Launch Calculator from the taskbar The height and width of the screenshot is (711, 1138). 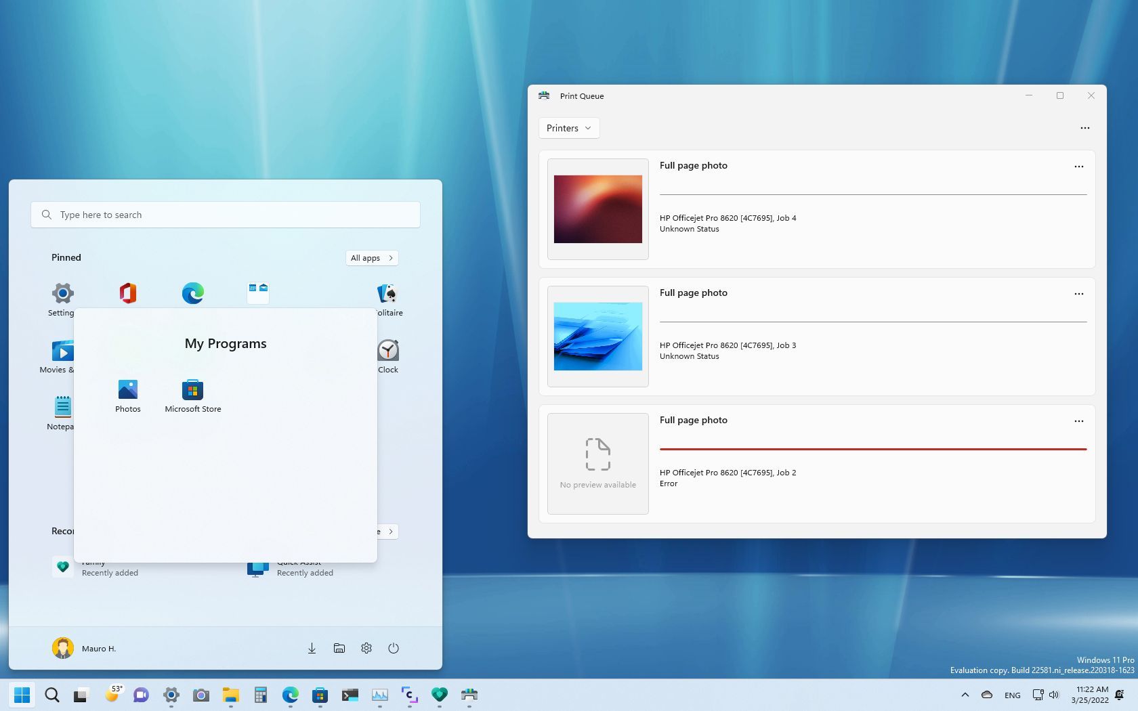pos(261,695)
